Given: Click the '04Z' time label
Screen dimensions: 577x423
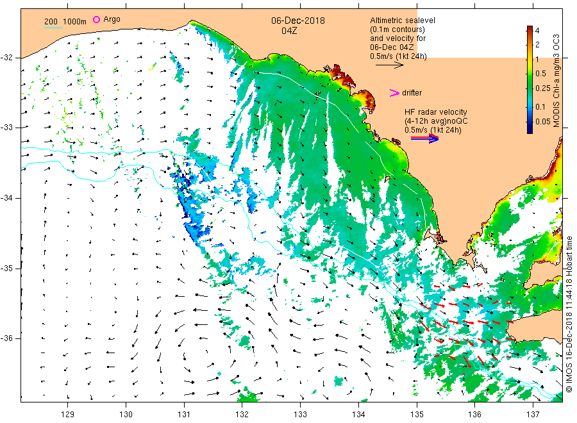Looking at the screenshot, I should pos(289,31).
